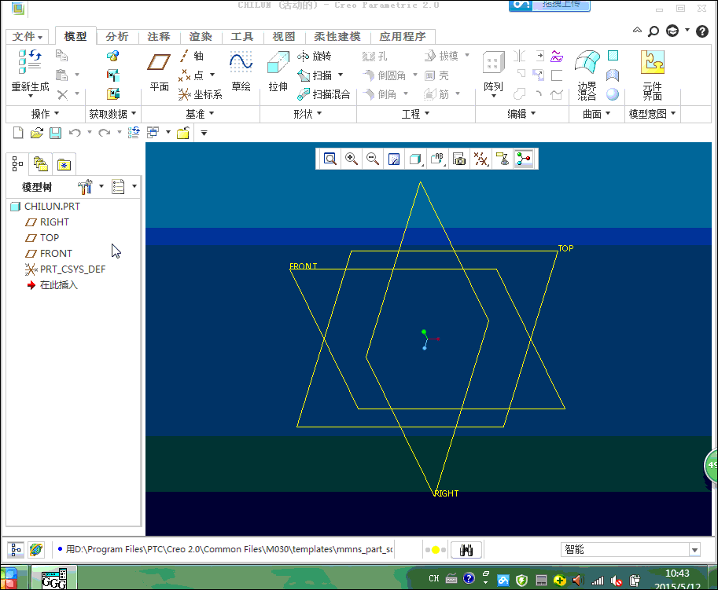The height and width of the screenshot is (590, 718).
Task: Expand the Shapes (形状) group
Action: tap(307, 113)
